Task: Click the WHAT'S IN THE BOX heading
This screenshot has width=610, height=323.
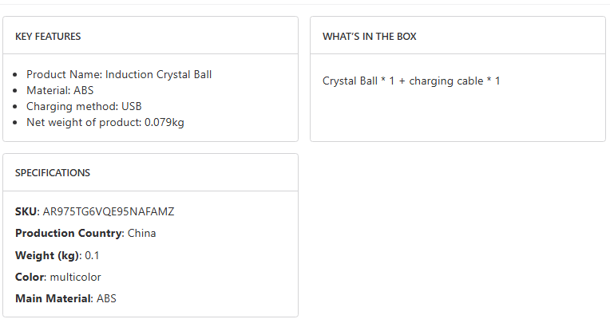Action: click(x=370, y=37)
